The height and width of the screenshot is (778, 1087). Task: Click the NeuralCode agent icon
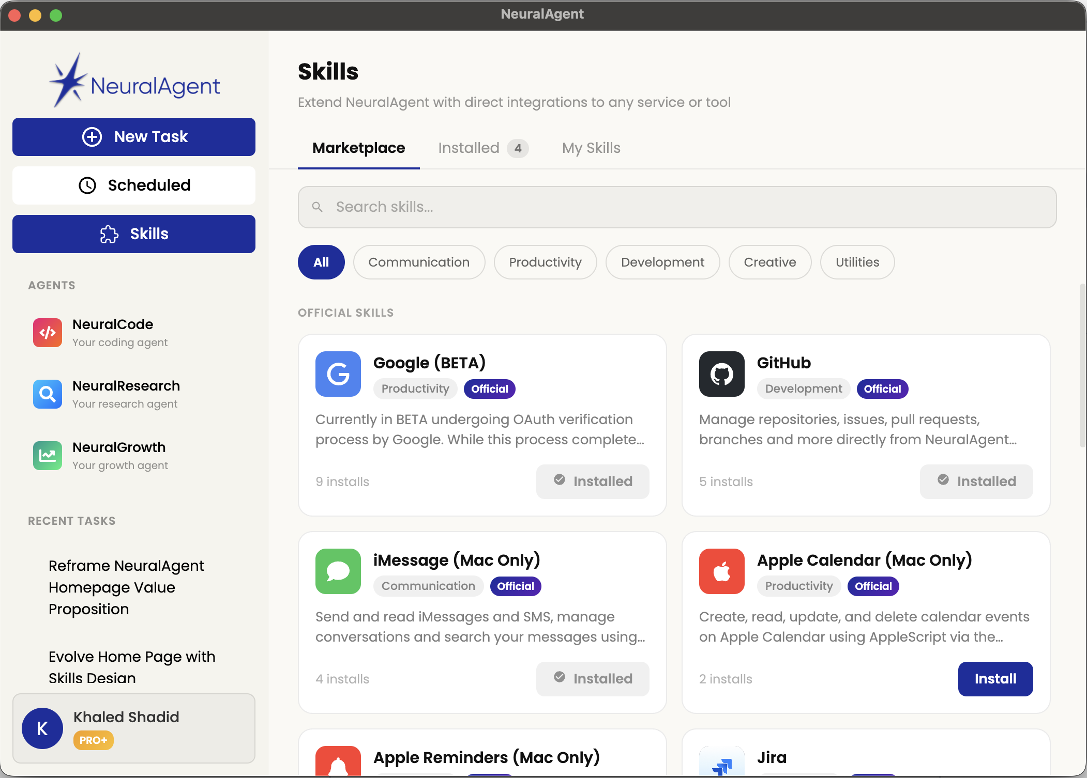pyautogui.click(x=48, y=333)
